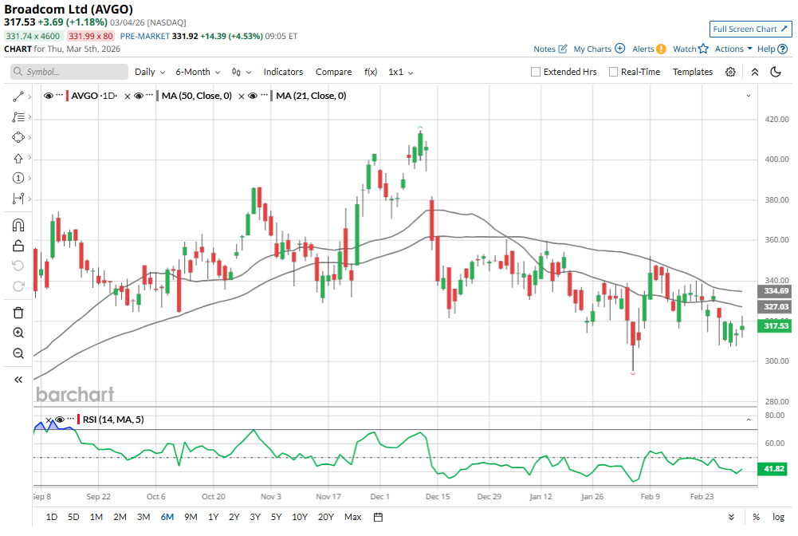
Task: Enable the Extended Hrs checkbox
Action: point(536,72)
